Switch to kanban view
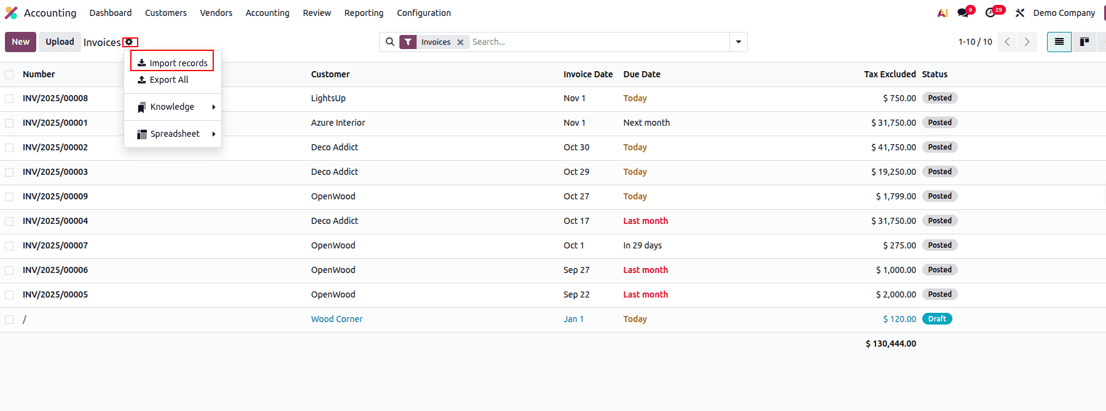1106x411 pixels. (x=1084, y=42)
